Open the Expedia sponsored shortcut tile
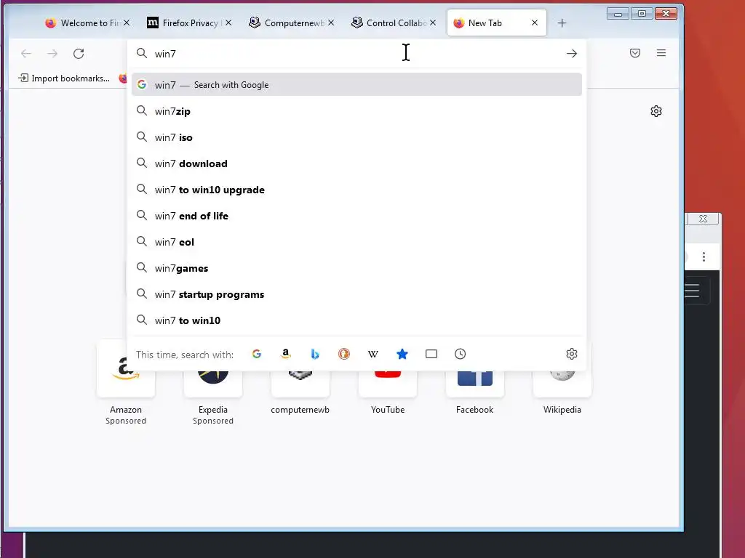The height and width of the screenshot is (558, 745). [x=213, y=384]
